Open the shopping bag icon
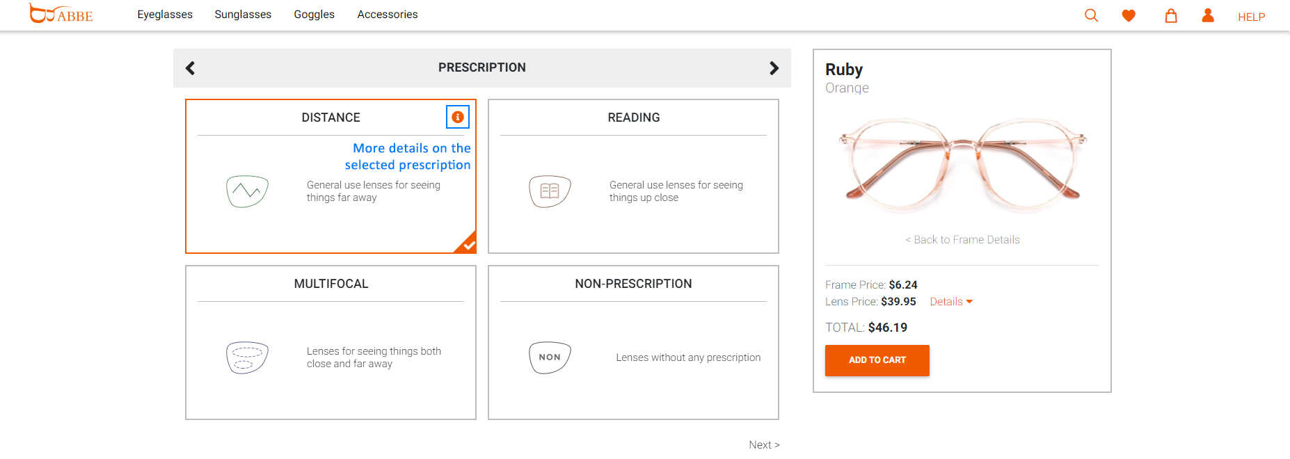The height and width of the screenshot is (459, 1290). [1171, 15]
